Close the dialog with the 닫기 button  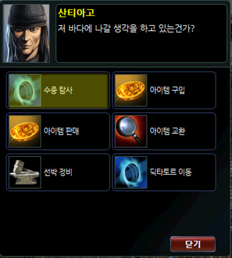click(x=193, y=244)
